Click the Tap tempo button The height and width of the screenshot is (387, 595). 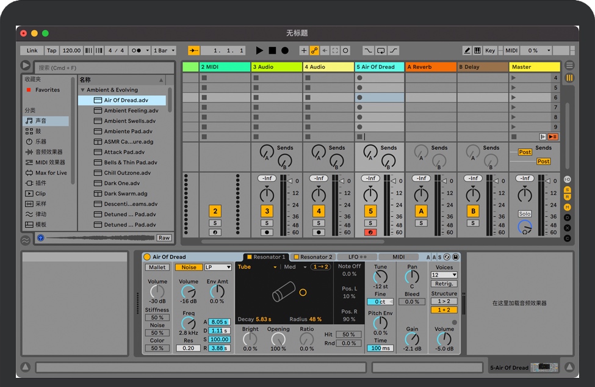point(51,50)
